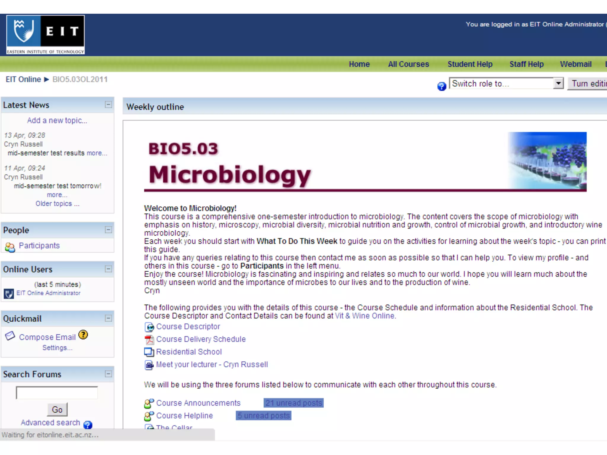This screenshot has width=607, height=455.
Task: Click help icon beside Switch role dropdown
Action: click(442, 86)
